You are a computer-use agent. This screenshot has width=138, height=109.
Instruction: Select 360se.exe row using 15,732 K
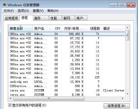pos(67,43)
